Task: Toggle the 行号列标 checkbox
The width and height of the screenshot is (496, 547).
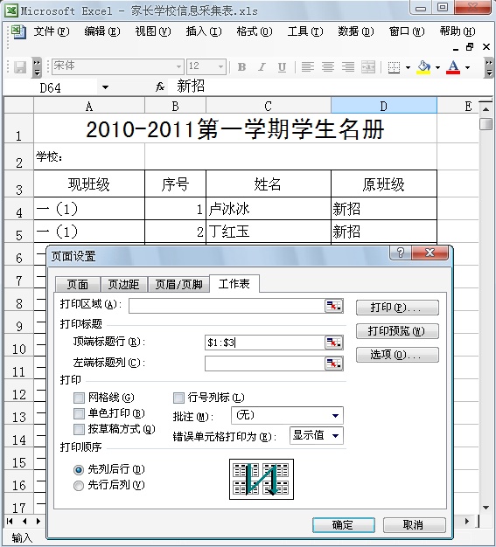Action: click(178, 398)
